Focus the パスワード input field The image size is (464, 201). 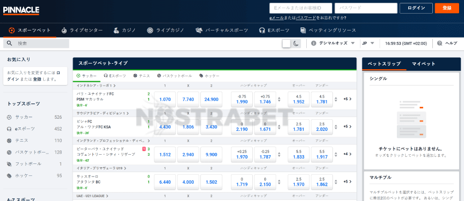coord(366,8)
